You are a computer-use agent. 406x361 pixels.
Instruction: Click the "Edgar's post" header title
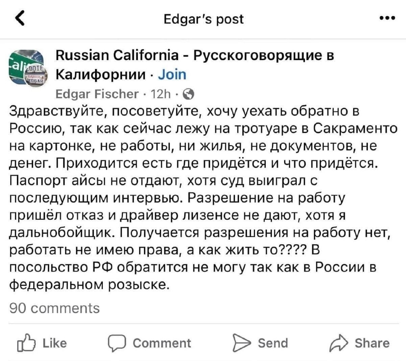(x=203, y=19)
